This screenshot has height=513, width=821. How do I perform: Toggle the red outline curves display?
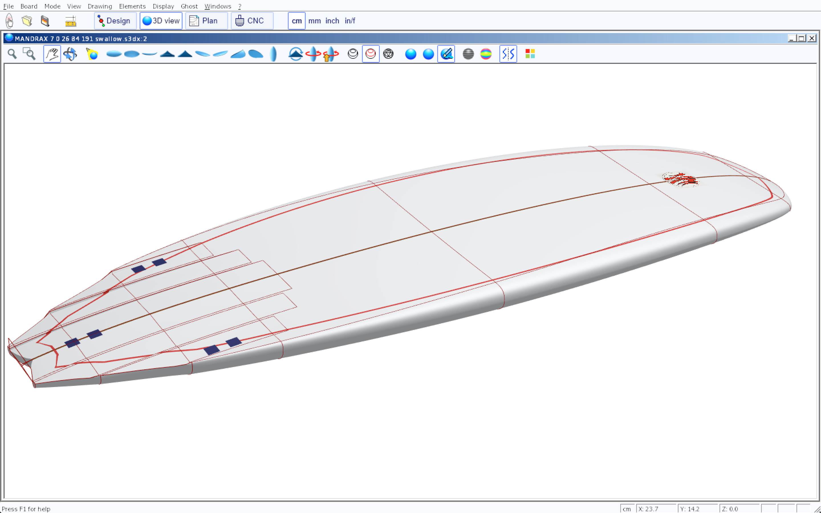point(371,54)
